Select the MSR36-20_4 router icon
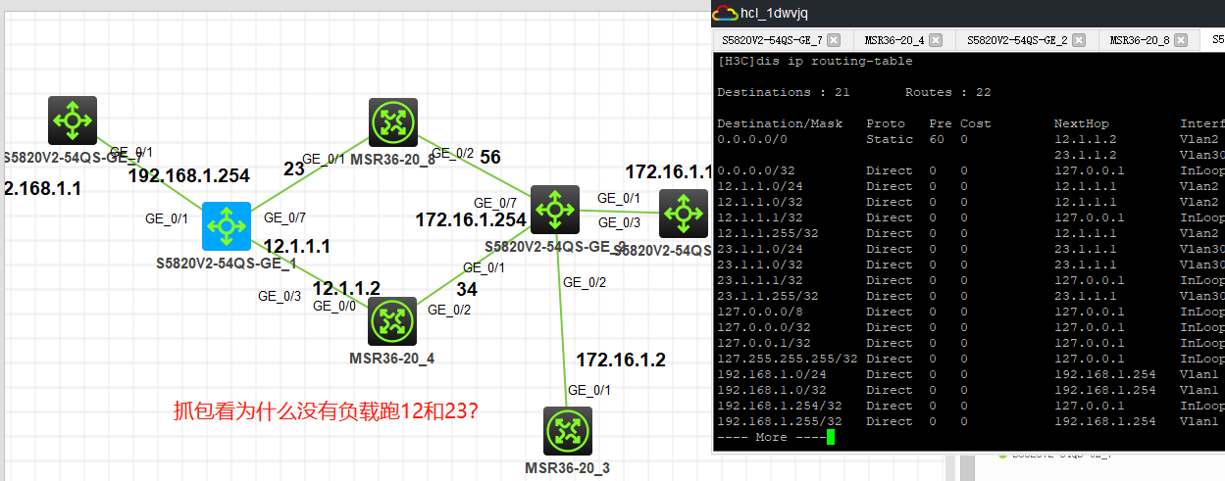The width and height of the screenshot is (1225, 481). pos(393,322)
